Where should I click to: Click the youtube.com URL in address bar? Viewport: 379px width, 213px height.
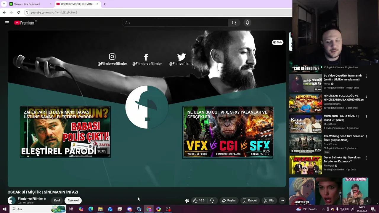[x=54, y=12]
